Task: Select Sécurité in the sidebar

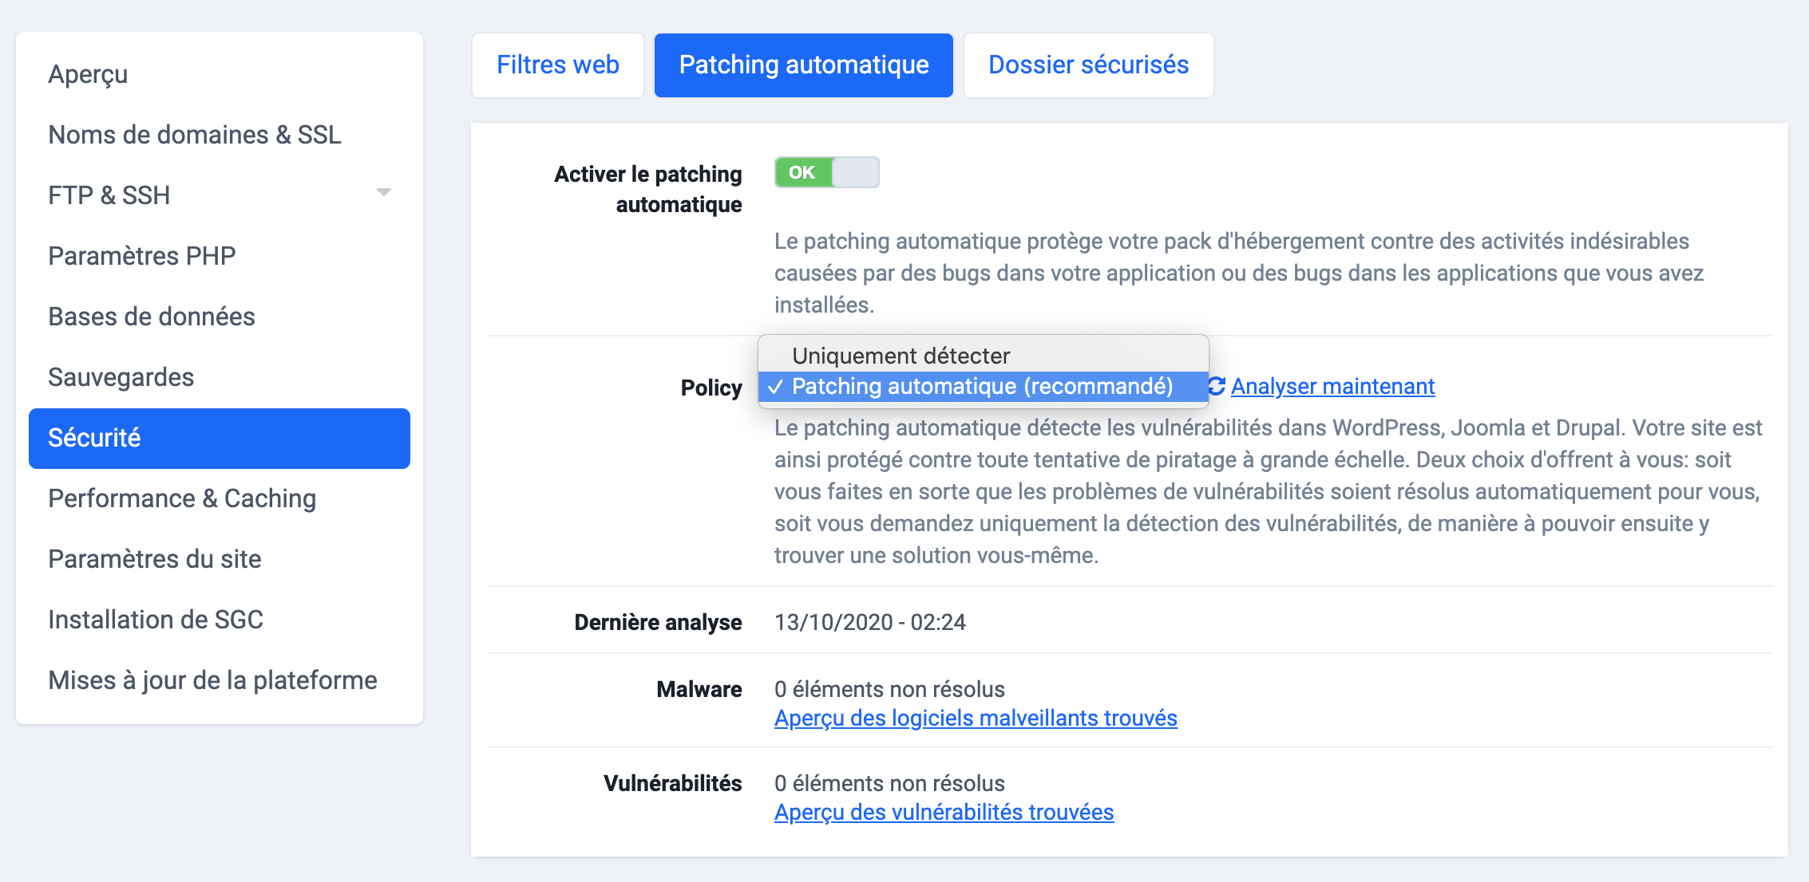Action: click(x=95, y=438)
